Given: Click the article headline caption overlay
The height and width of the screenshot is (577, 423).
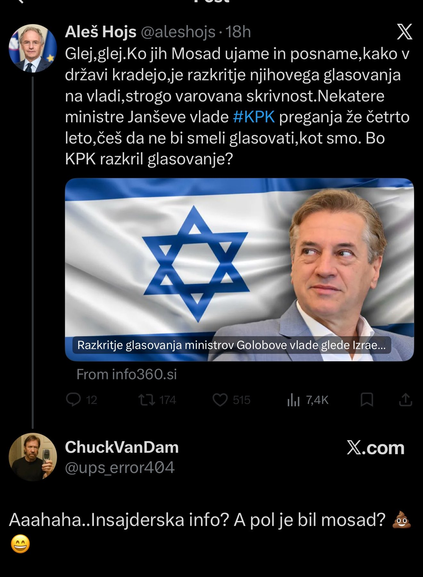Looking at the screenshot, I should click(231, 345).
